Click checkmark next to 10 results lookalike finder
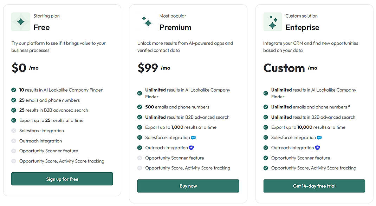376x206 pixels. coord(13,90)
